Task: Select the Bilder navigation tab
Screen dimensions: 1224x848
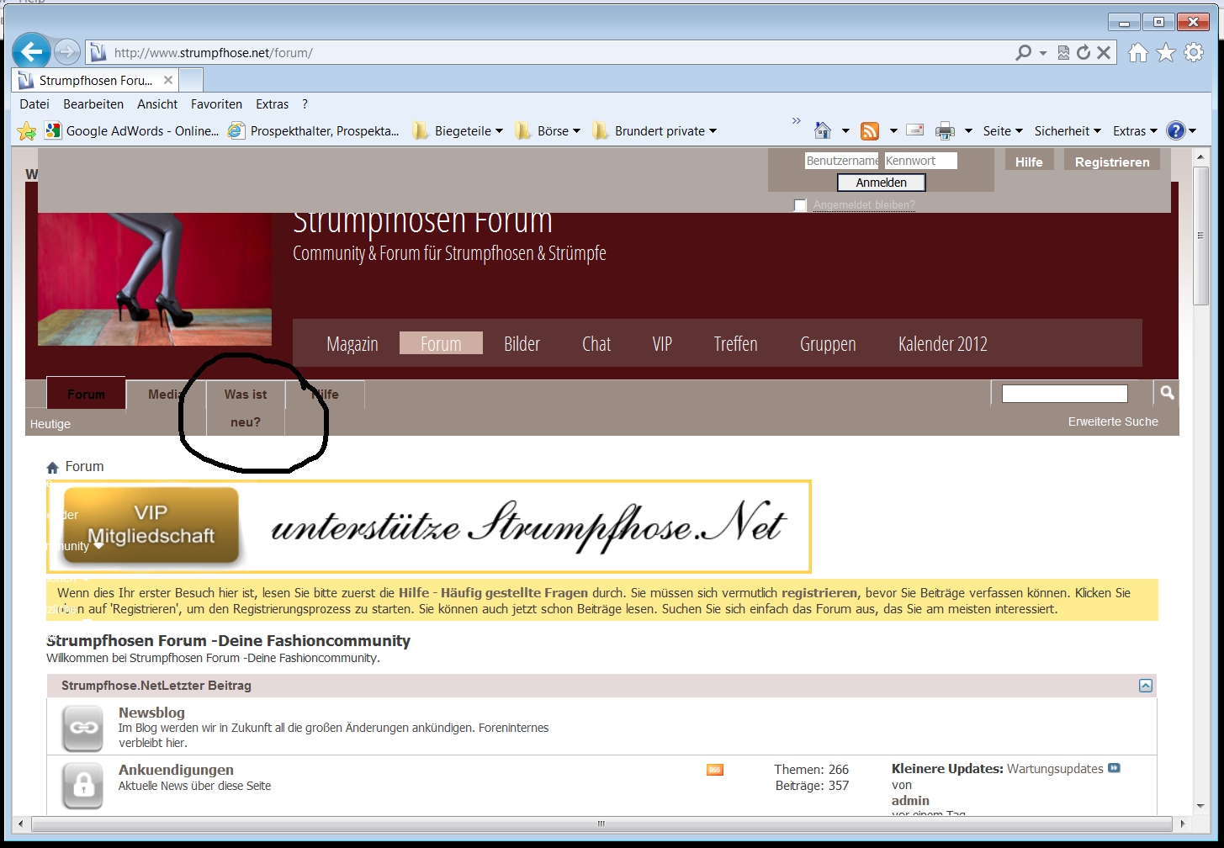Action: point(522,344)
